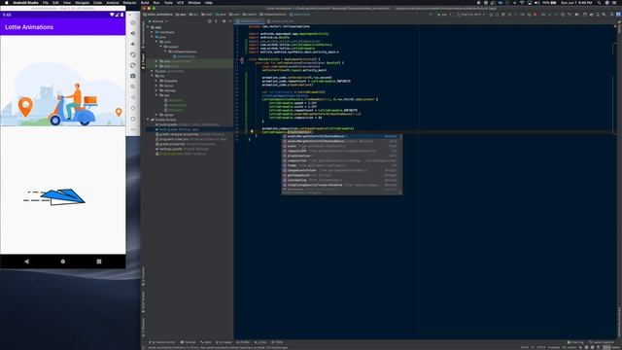Collapse the raw folder node
The width and height of the screenshot is (622, 350).
point(156,95)
